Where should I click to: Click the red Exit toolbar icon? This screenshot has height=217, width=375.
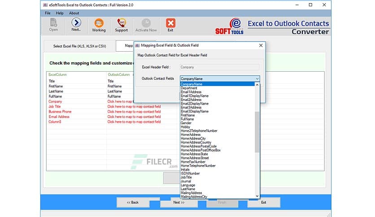[170, 25]
